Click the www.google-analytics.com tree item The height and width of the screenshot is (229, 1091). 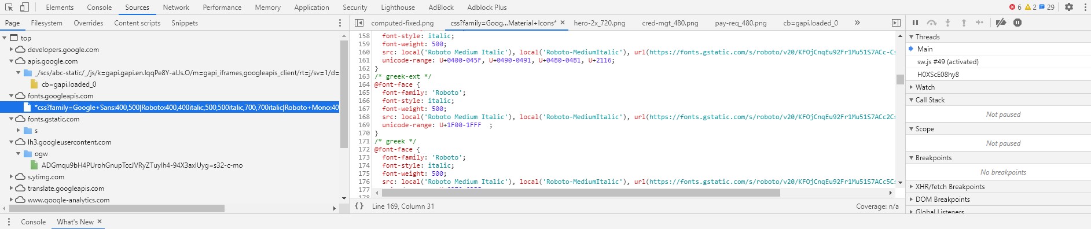(x=68, y=200)
